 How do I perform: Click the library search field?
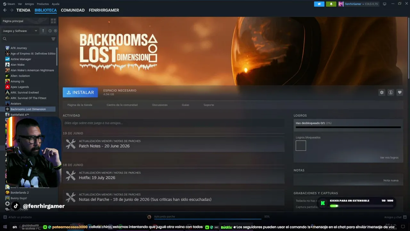point(26,39)
